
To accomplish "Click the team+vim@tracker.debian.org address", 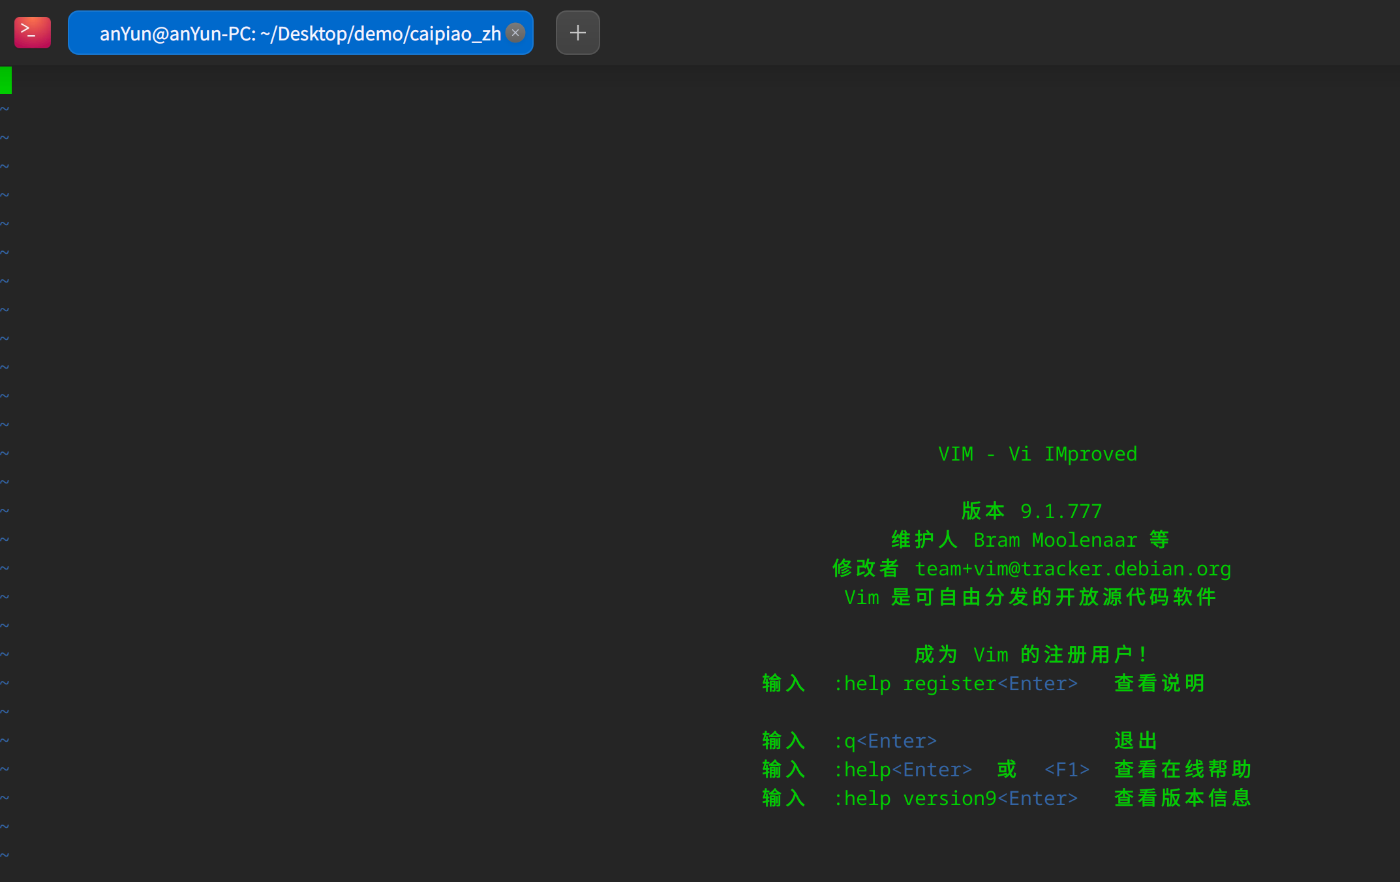I will point(1073,569).
